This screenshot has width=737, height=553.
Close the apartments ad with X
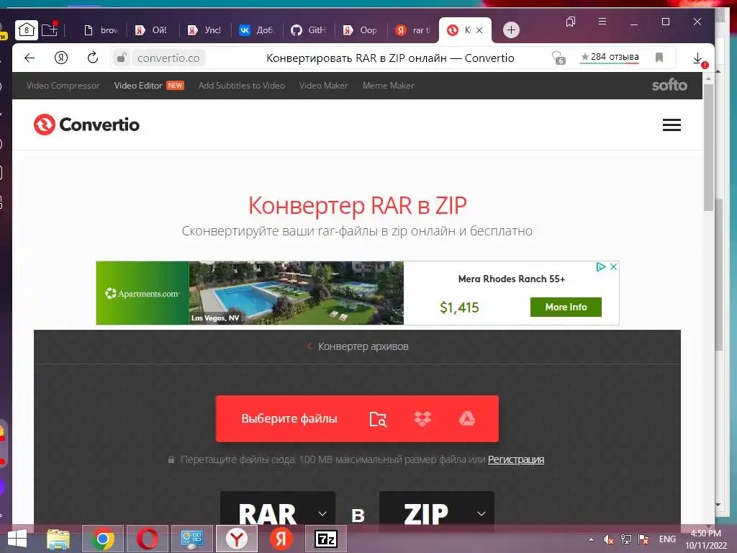pos(613,266)
